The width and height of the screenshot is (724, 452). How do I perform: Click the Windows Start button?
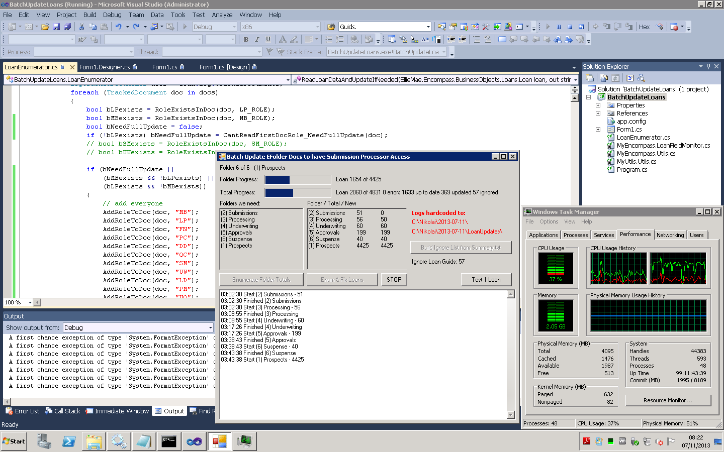pos(14,441)
